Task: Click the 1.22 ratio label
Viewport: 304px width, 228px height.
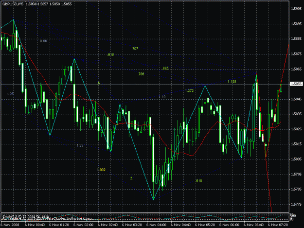Action: pyautogui.click(x=80, y=145)
